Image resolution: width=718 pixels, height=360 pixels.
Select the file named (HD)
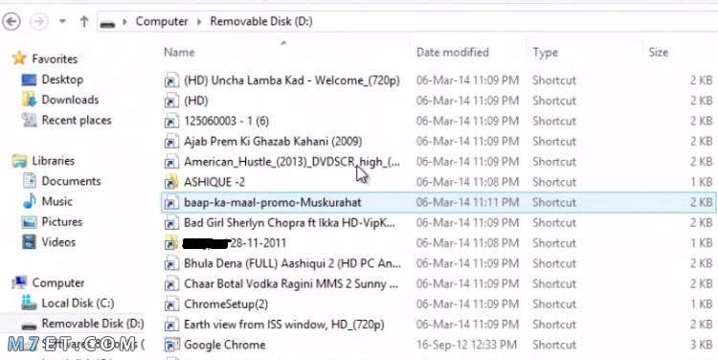click(x=196, y=101)
